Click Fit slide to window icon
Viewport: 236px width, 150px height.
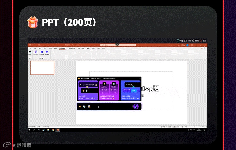[206, 127]
